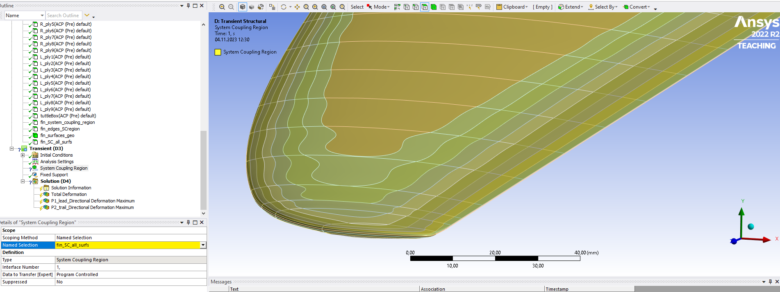Click the Extend button in toolbar

(570, 7)
